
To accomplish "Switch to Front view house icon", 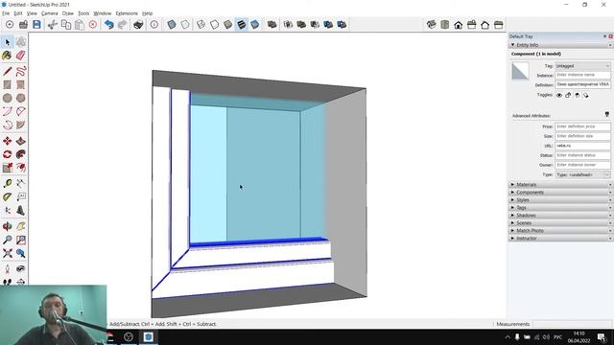I will pos(459,25).
